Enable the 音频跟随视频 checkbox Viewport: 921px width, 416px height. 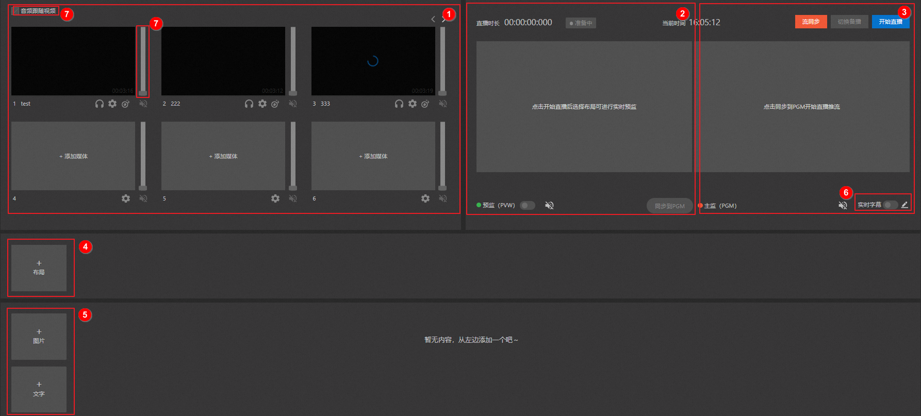pos(16,11)
